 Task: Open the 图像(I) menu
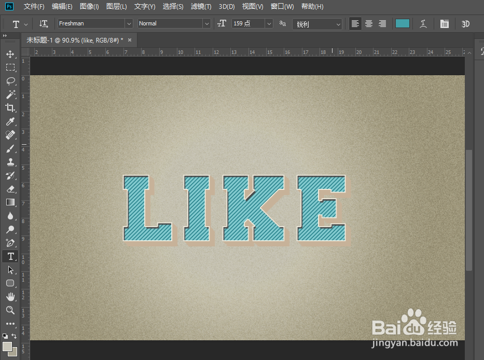pos(90,6)
